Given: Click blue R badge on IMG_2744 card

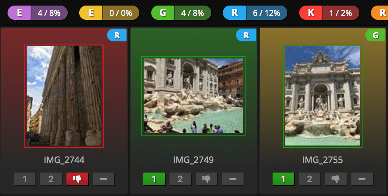Looking at the screenshot, I should tap(117, 35).
